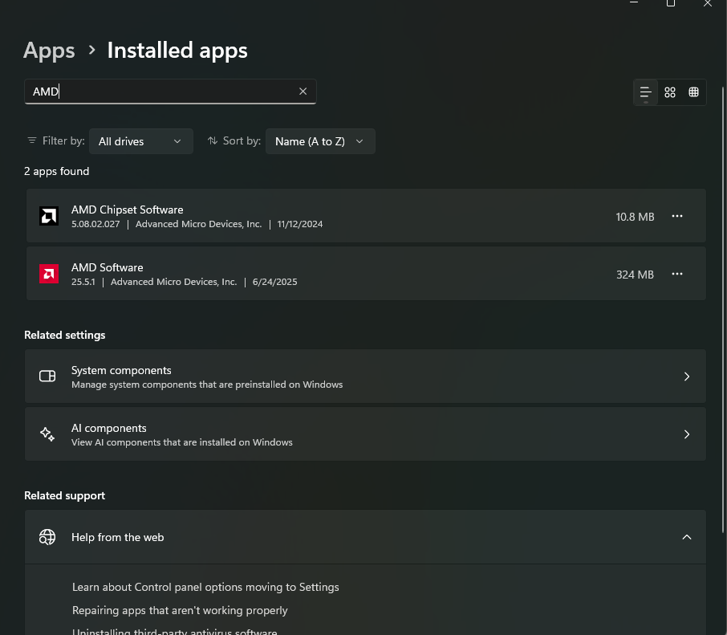Click the red AMD Software icon

coord(49,274)
